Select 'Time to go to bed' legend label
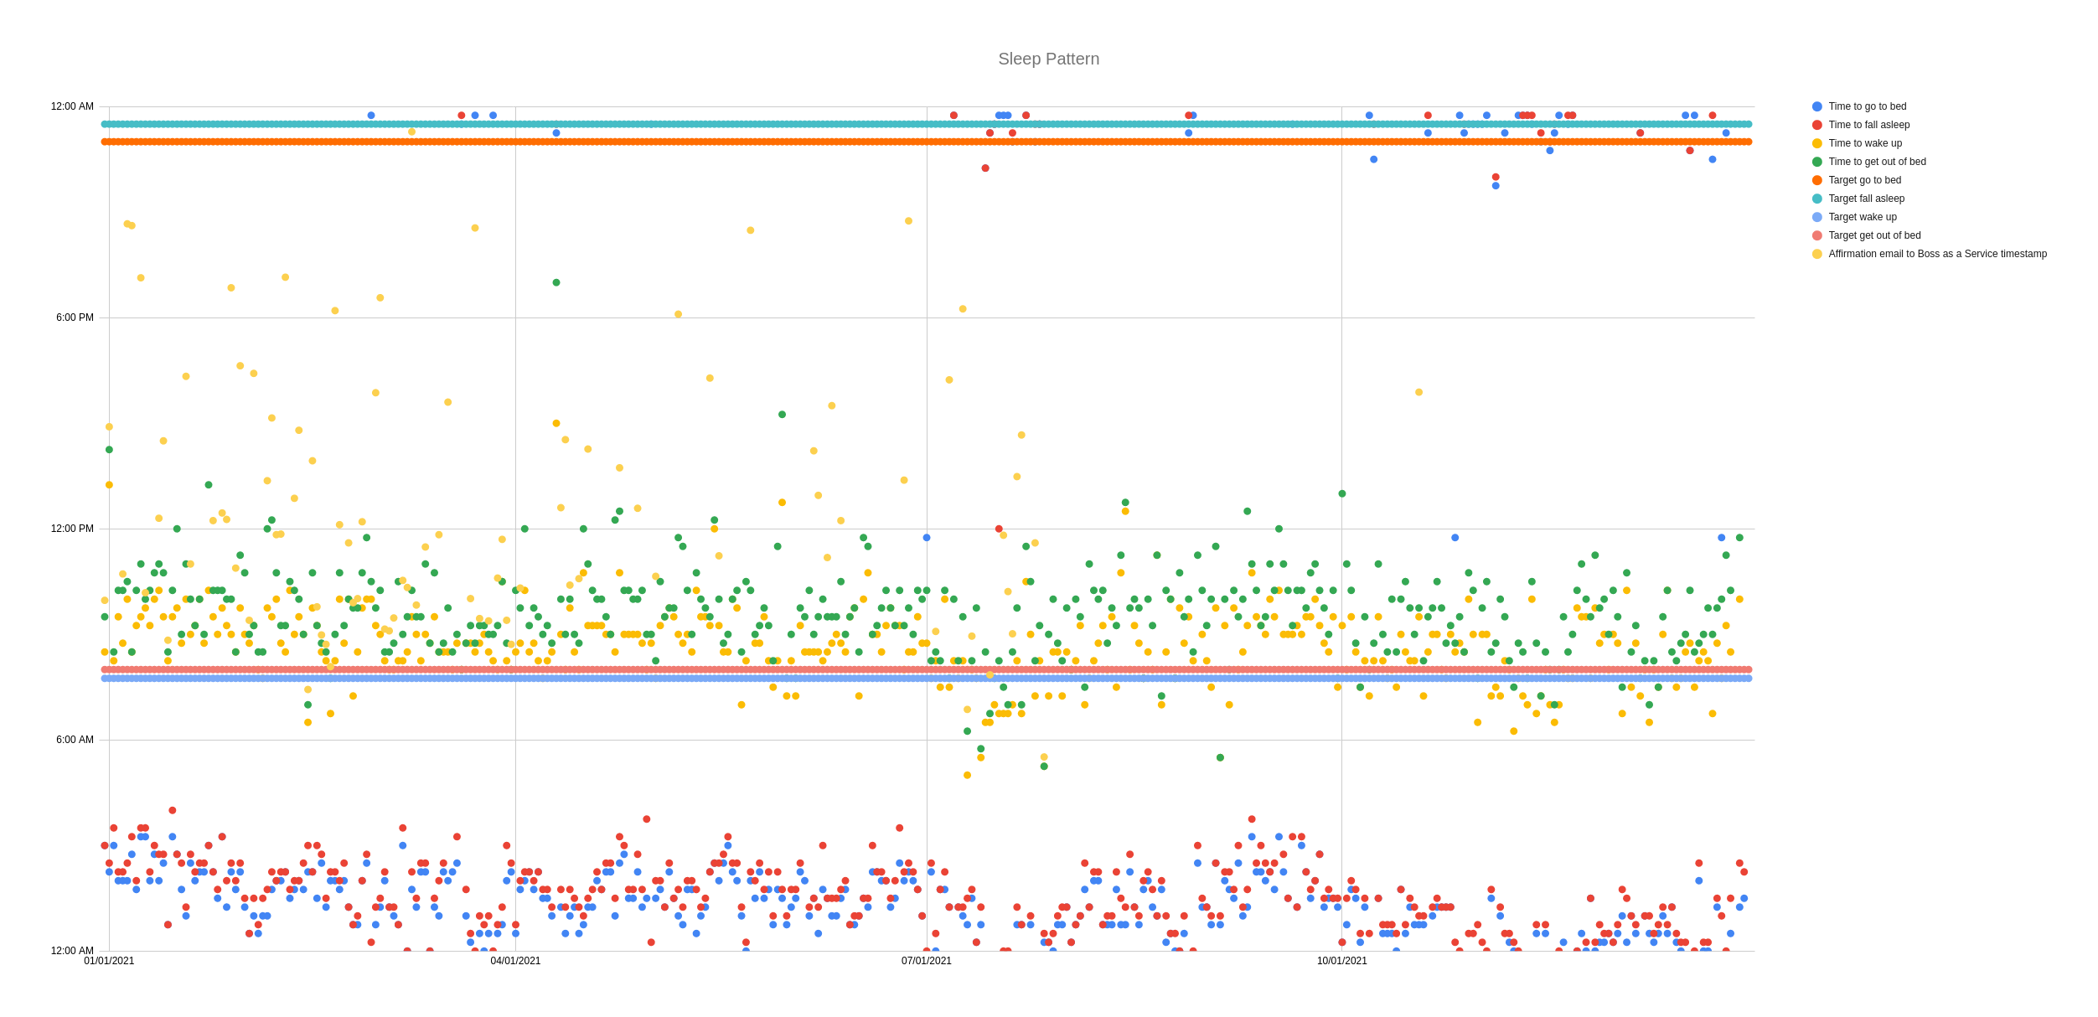The width and height of the screenshot is (2098, 1017). [x=1868, y=106]
